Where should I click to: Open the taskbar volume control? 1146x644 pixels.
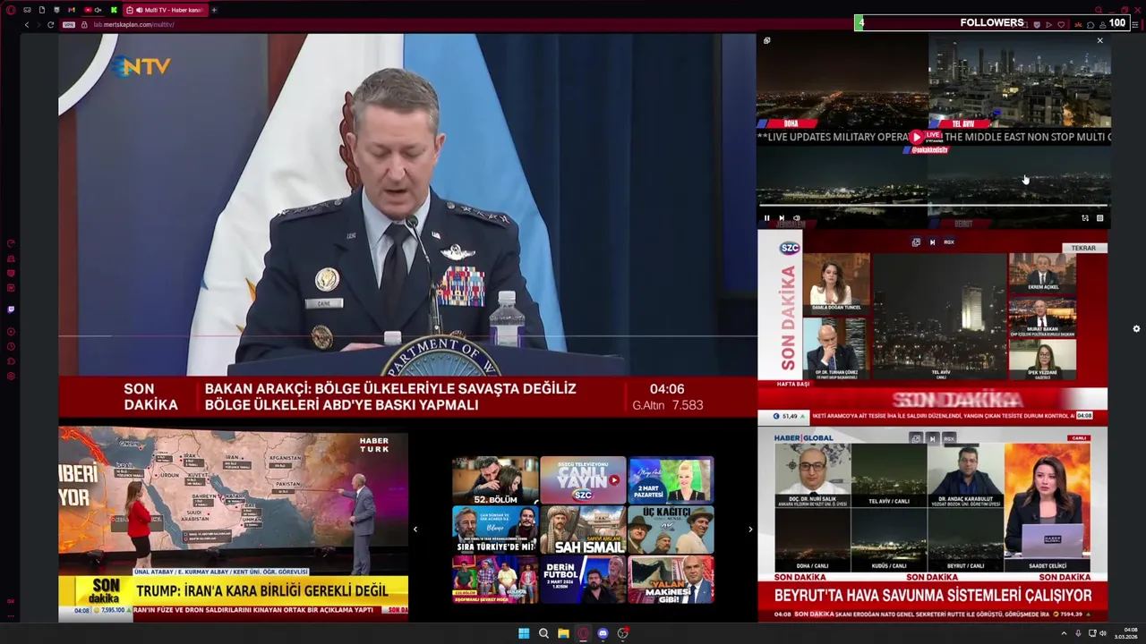pyautogui.click(x=1103, y=633)
